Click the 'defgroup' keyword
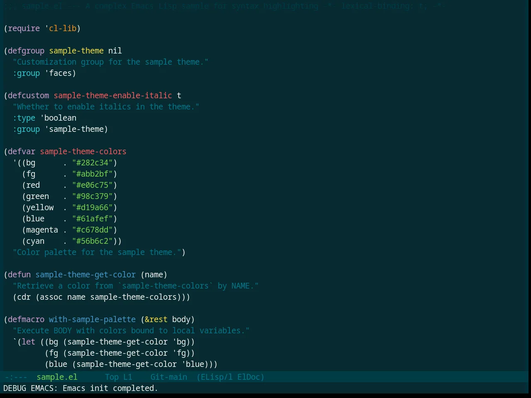The image size is (531, 398). (x=26, y=51)
